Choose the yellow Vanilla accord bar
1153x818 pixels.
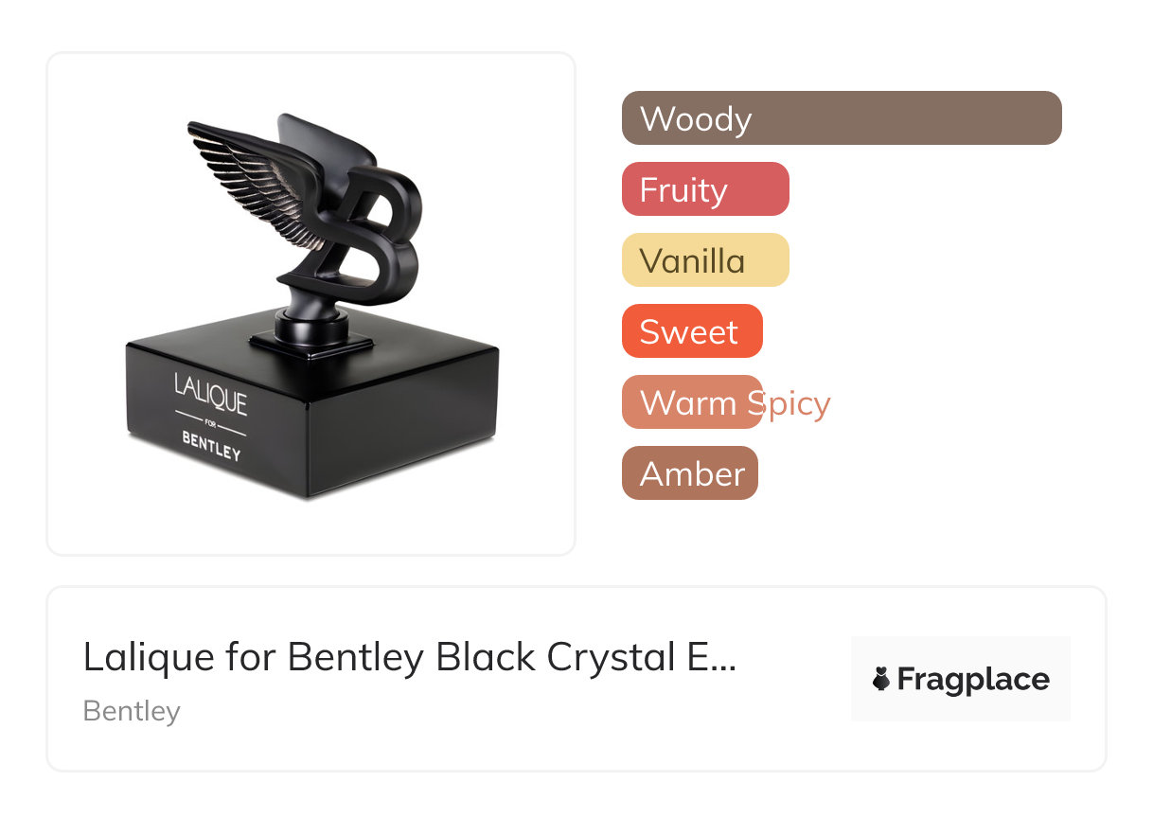click(704, 260)
